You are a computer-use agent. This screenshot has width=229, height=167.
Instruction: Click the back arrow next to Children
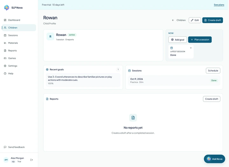click(x=173, y=20)
